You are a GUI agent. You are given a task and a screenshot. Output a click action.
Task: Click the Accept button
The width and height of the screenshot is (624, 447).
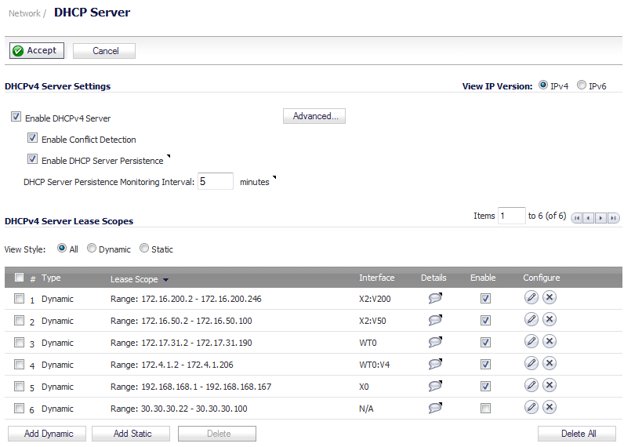pos(37,50)
